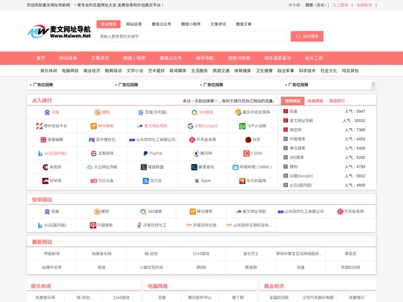Switch search scope to 微信公众号
Screen dimensions: 403x302
pyautogui.click(x=161, y=24)
